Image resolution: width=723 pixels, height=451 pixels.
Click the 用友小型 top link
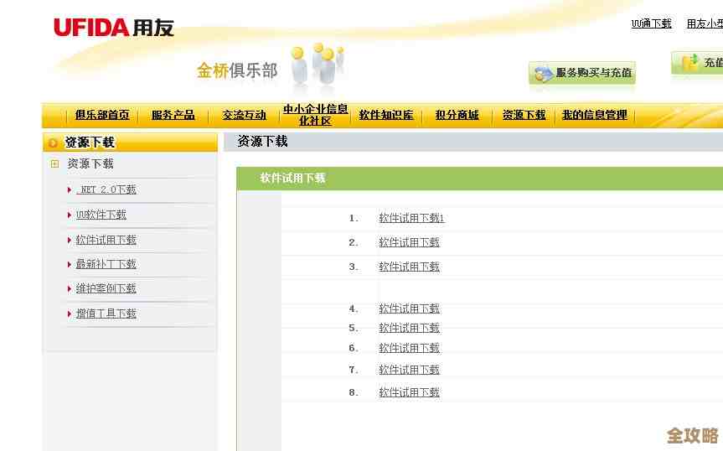click(705, 23)
